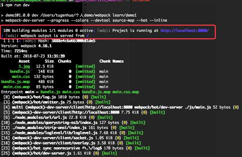This screenshot has height=157, width=242.
Task: Click 'Version: webpack 4.16.1' line
Action: click(27, 46)
